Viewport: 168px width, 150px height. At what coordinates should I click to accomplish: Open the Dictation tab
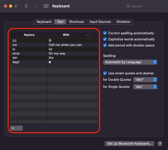[x=123, y=22]
